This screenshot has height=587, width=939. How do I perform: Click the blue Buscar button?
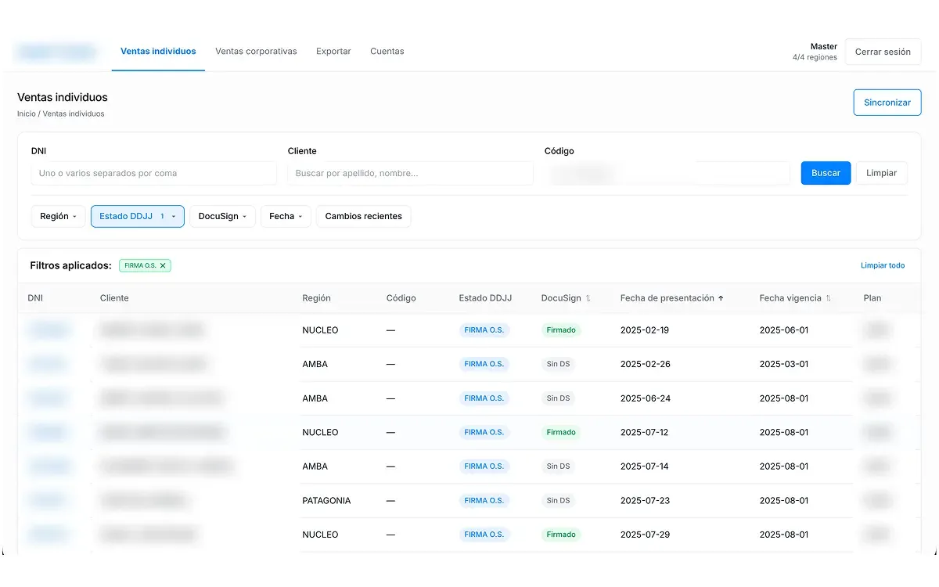coord(826,173)
